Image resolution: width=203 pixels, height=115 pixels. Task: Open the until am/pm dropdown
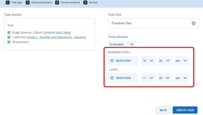(181, 78)
